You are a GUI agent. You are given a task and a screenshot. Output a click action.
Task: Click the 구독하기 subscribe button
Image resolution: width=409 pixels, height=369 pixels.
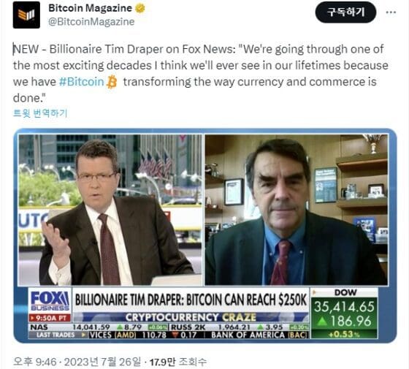pos(345,12)
